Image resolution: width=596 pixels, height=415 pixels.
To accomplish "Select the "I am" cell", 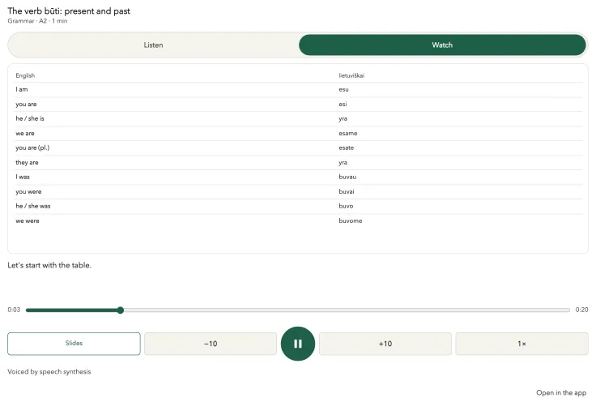I will (22, 89).
